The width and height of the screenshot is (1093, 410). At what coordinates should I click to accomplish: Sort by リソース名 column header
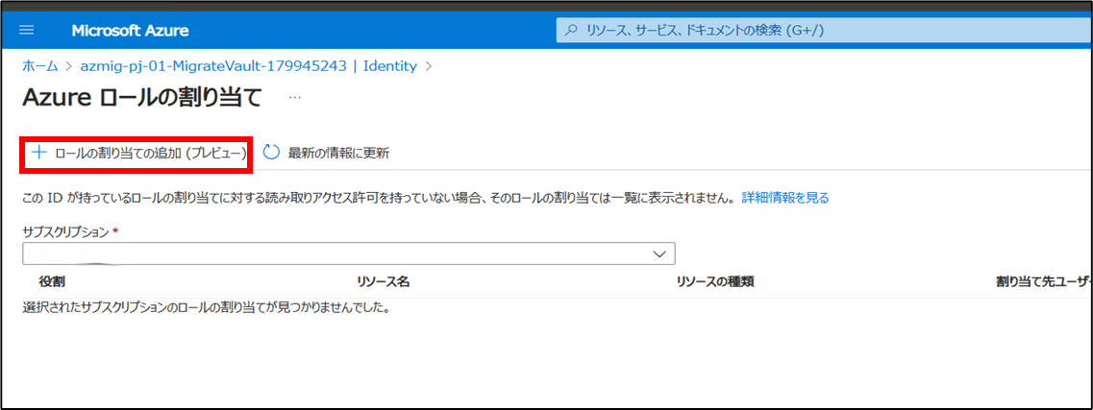[383, 282]
